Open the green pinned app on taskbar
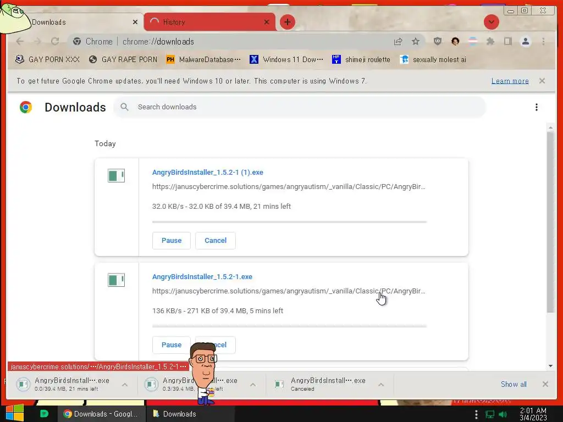 pos(44,414)
